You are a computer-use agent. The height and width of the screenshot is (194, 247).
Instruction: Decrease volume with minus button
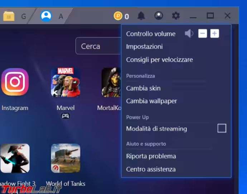coord(203,33)
